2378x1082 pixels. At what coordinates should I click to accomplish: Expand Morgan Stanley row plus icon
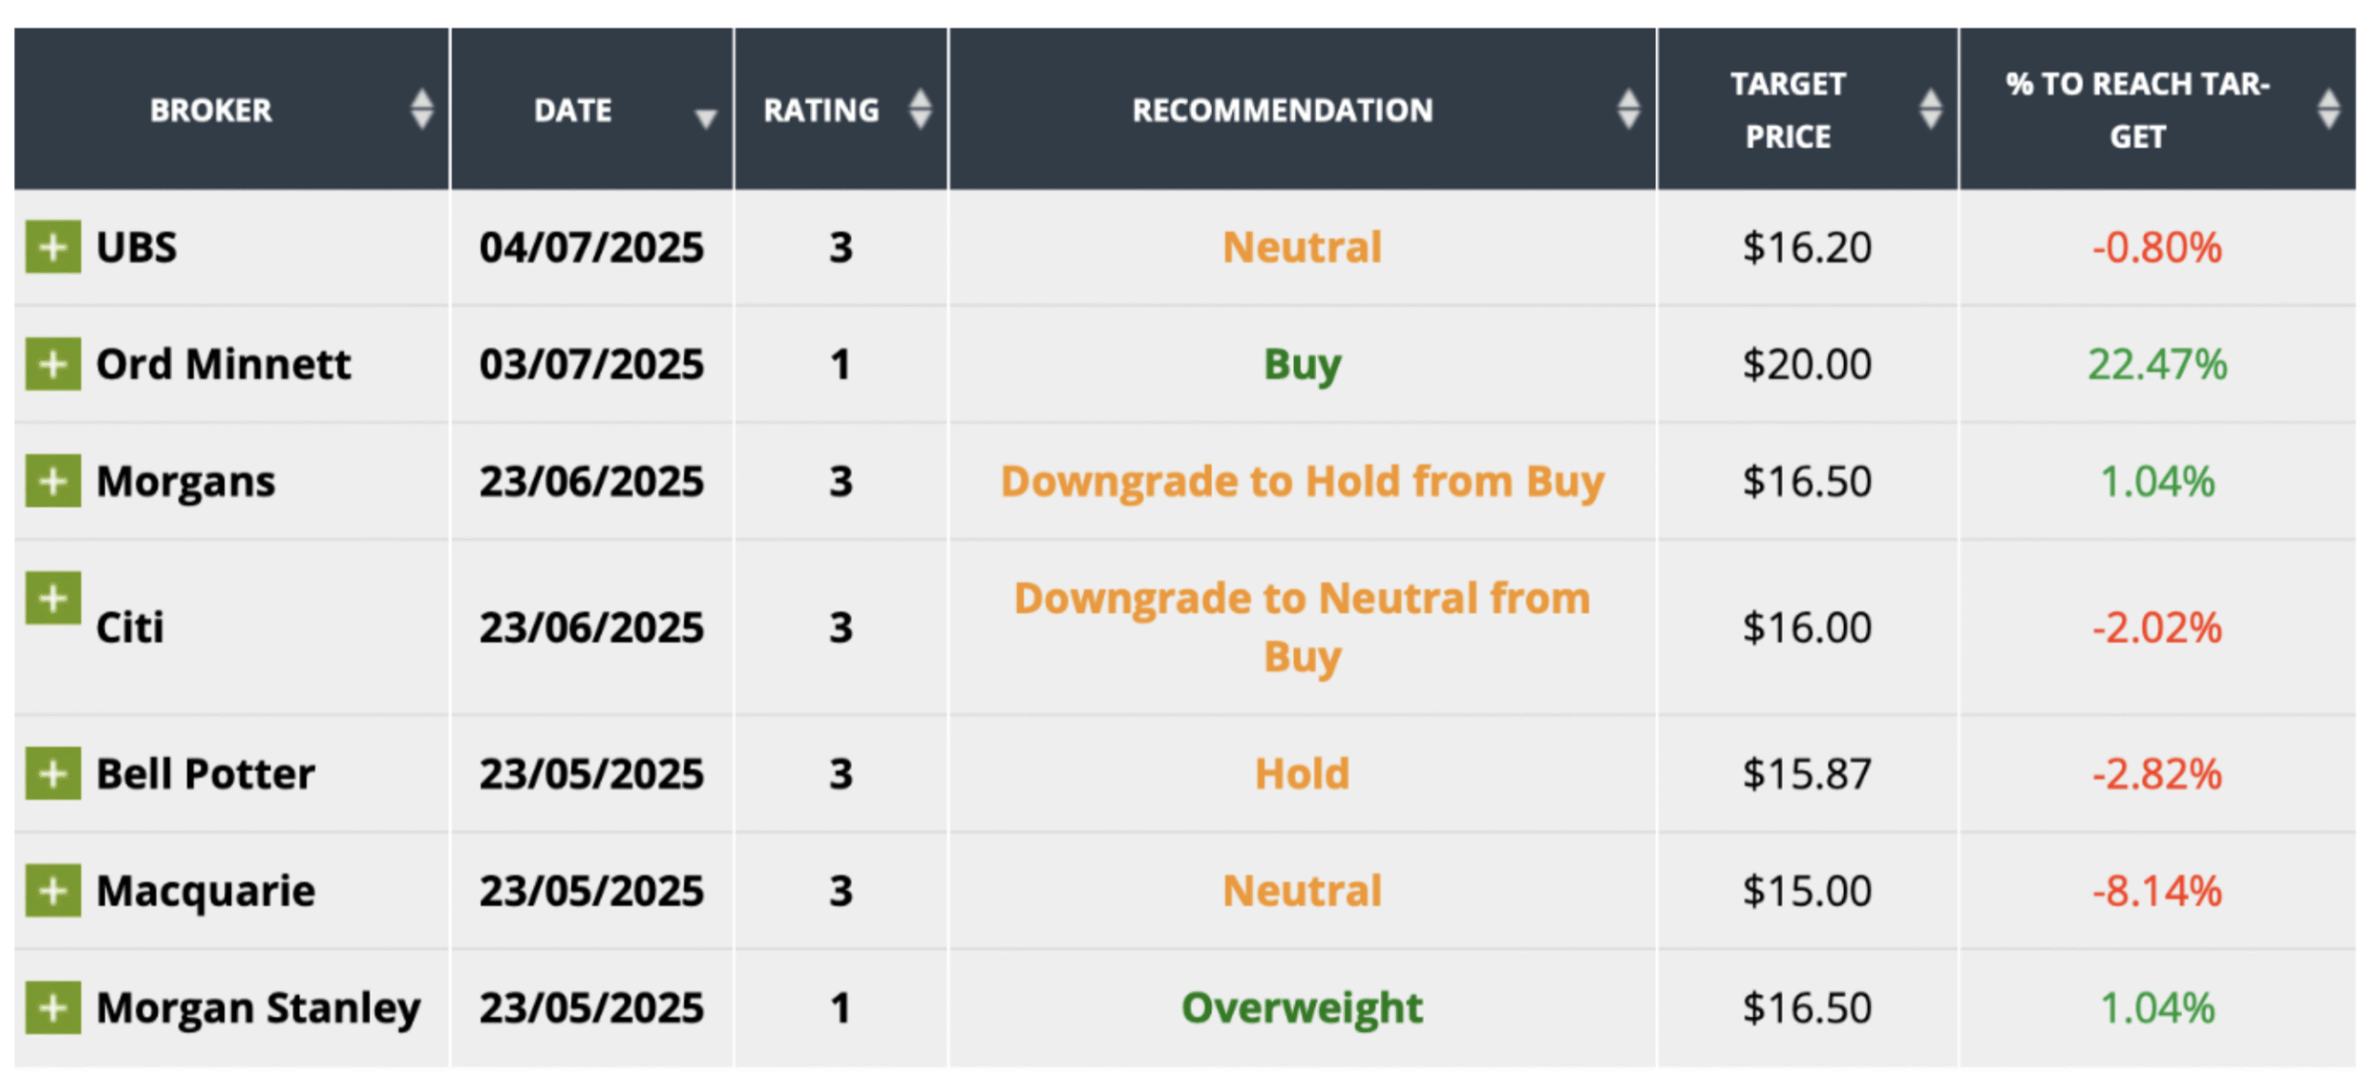tap(53, 1008)
